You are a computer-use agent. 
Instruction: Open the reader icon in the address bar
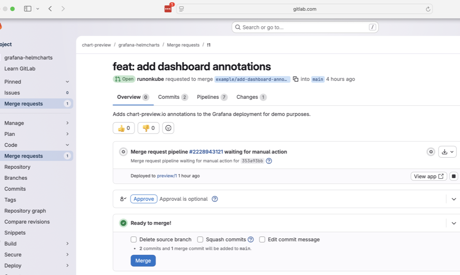tap(181, 9)
